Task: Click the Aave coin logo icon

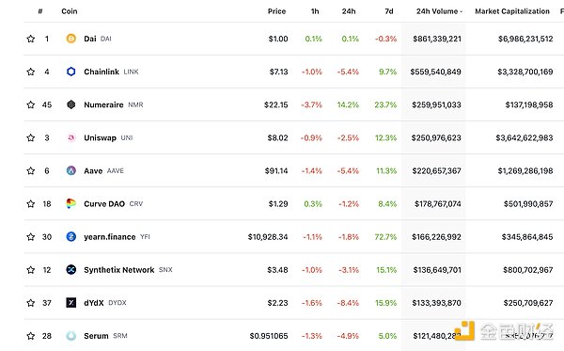Action: point(71,170)
